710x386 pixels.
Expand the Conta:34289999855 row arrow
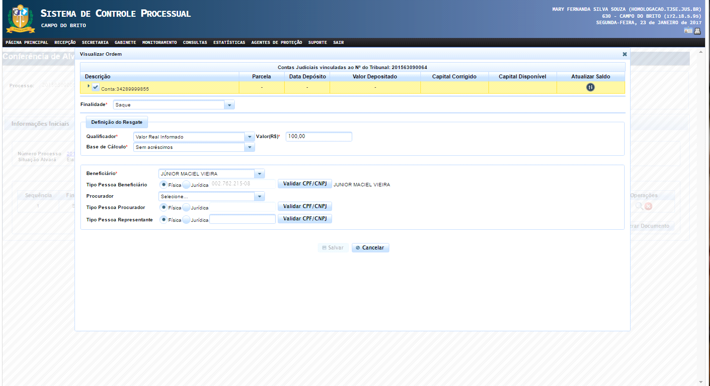(x=88, y=86)
